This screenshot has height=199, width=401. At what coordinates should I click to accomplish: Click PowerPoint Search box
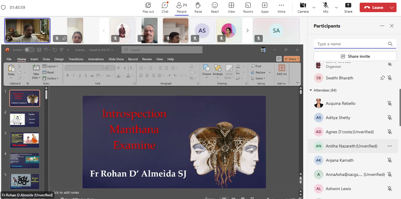pos(162,50)
